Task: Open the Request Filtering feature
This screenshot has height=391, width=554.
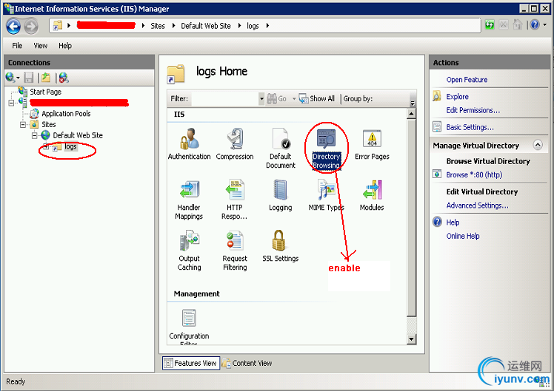Action: (x=235, y=251)
